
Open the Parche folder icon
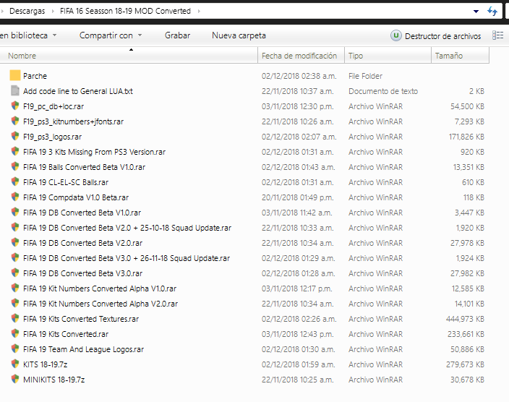(x=15, y=75)
